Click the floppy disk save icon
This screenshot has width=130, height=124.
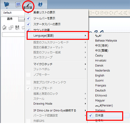coord(17,27)
